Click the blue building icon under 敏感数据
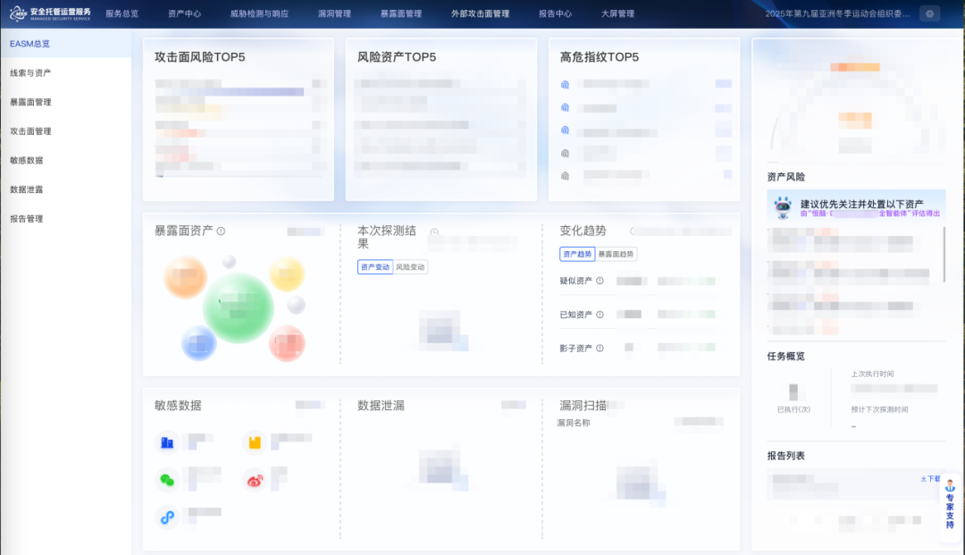965x555 pixels. click(x=167, y=441)
